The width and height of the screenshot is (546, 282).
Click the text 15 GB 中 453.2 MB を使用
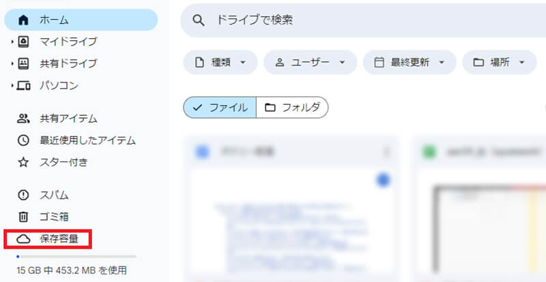(x=72, y=270)
